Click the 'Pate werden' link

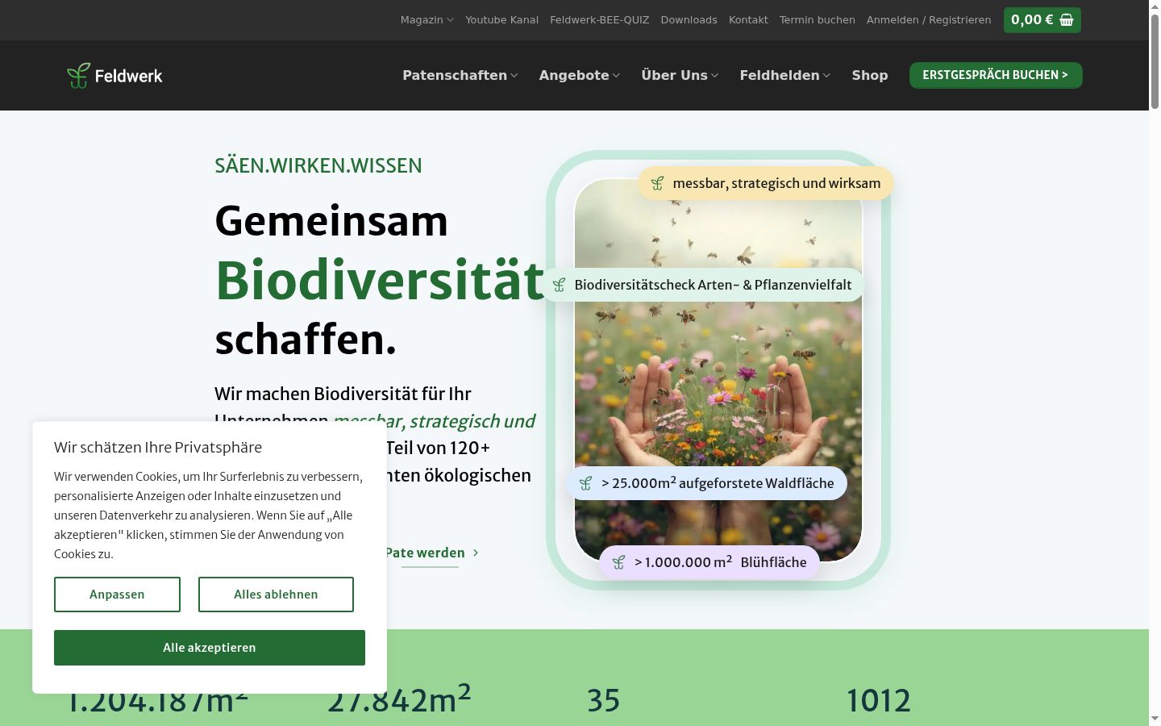[x=425, y=553]
